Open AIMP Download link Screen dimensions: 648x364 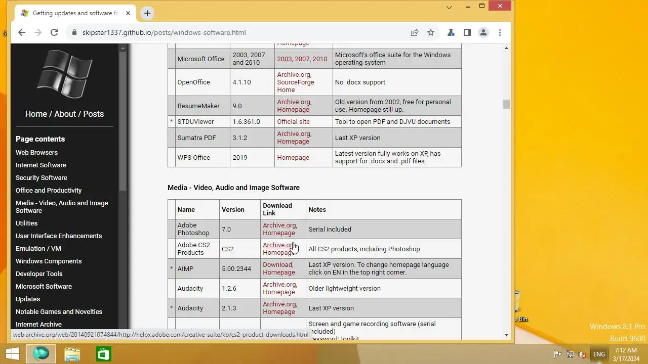(x=277, y=264)
